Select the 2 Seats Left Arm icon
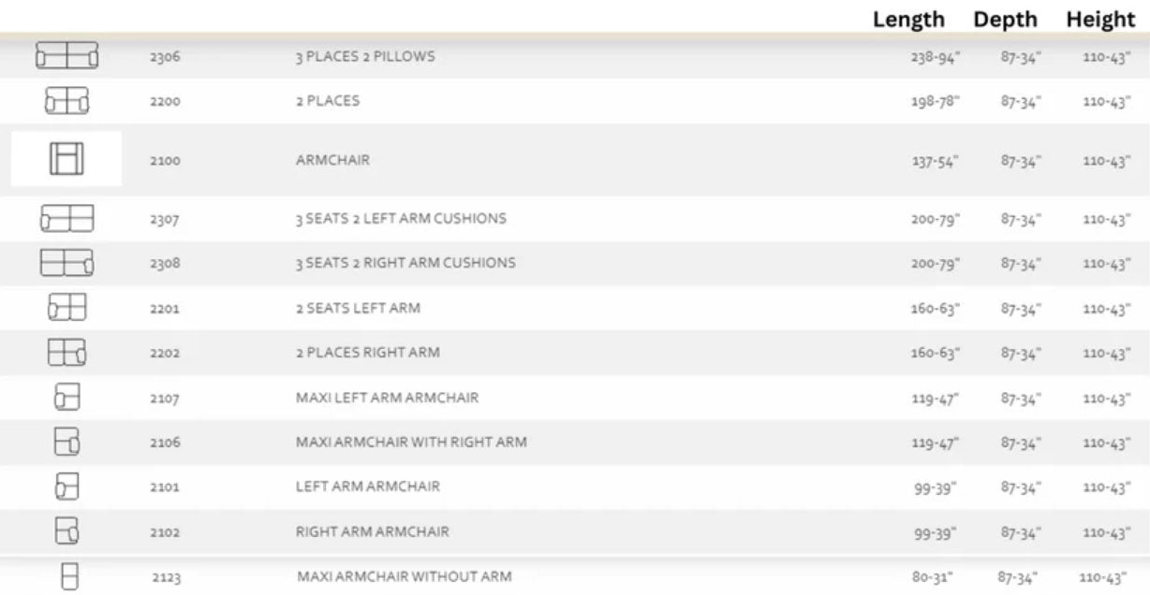Viewport: 1150px width, 595px height. [x=66, y=308]
